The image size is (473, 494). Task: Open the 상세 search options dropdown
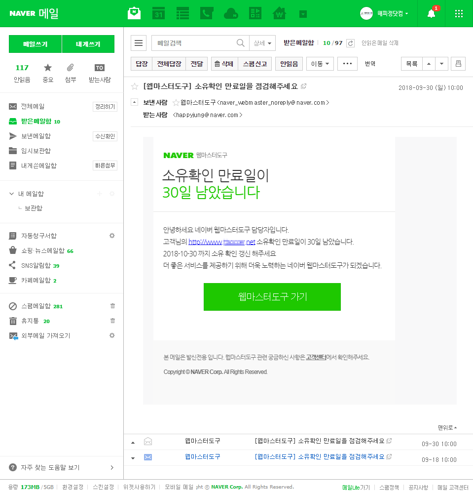(x=262, y=43)
